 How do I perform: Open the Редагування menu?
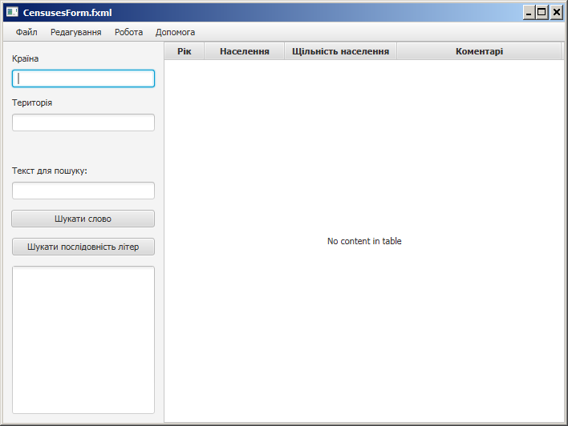click(75, 32)
